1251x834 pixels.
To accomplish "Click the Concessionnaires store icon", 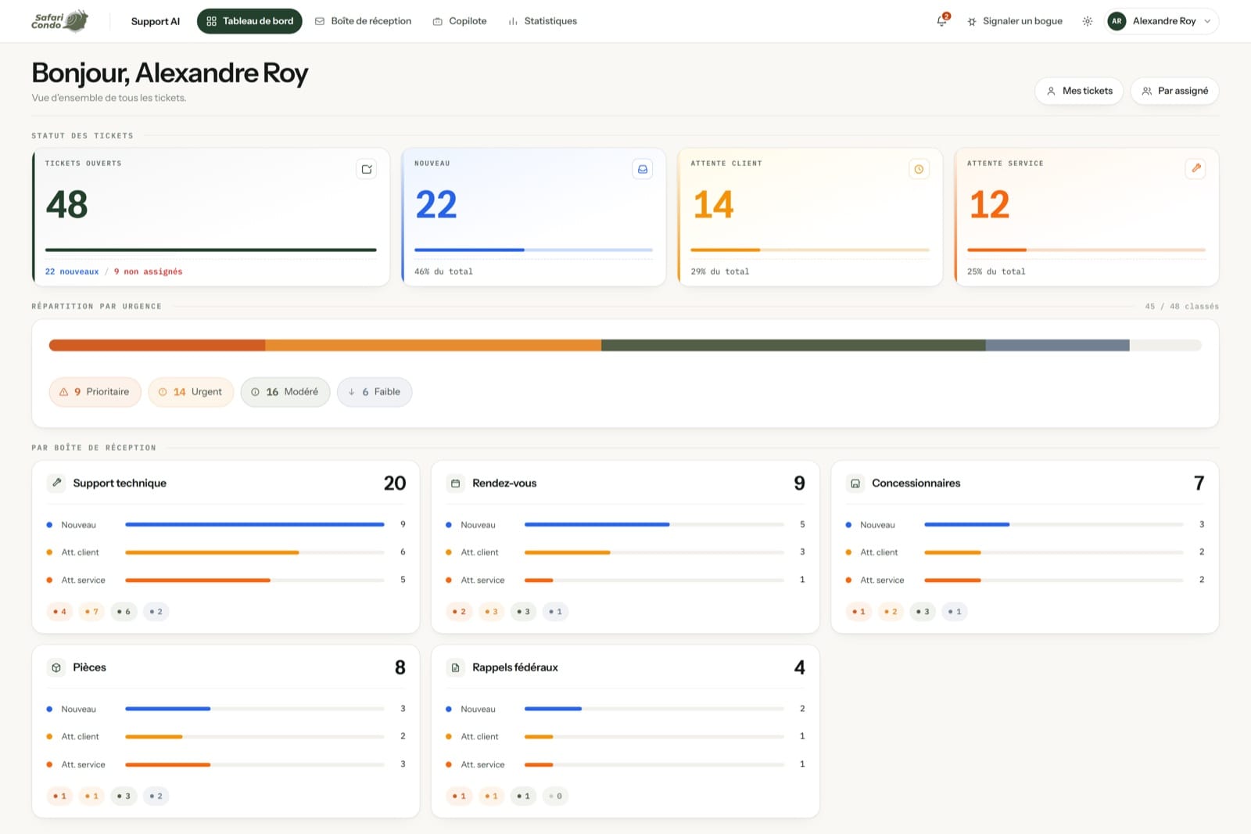I will coord(855,484).
